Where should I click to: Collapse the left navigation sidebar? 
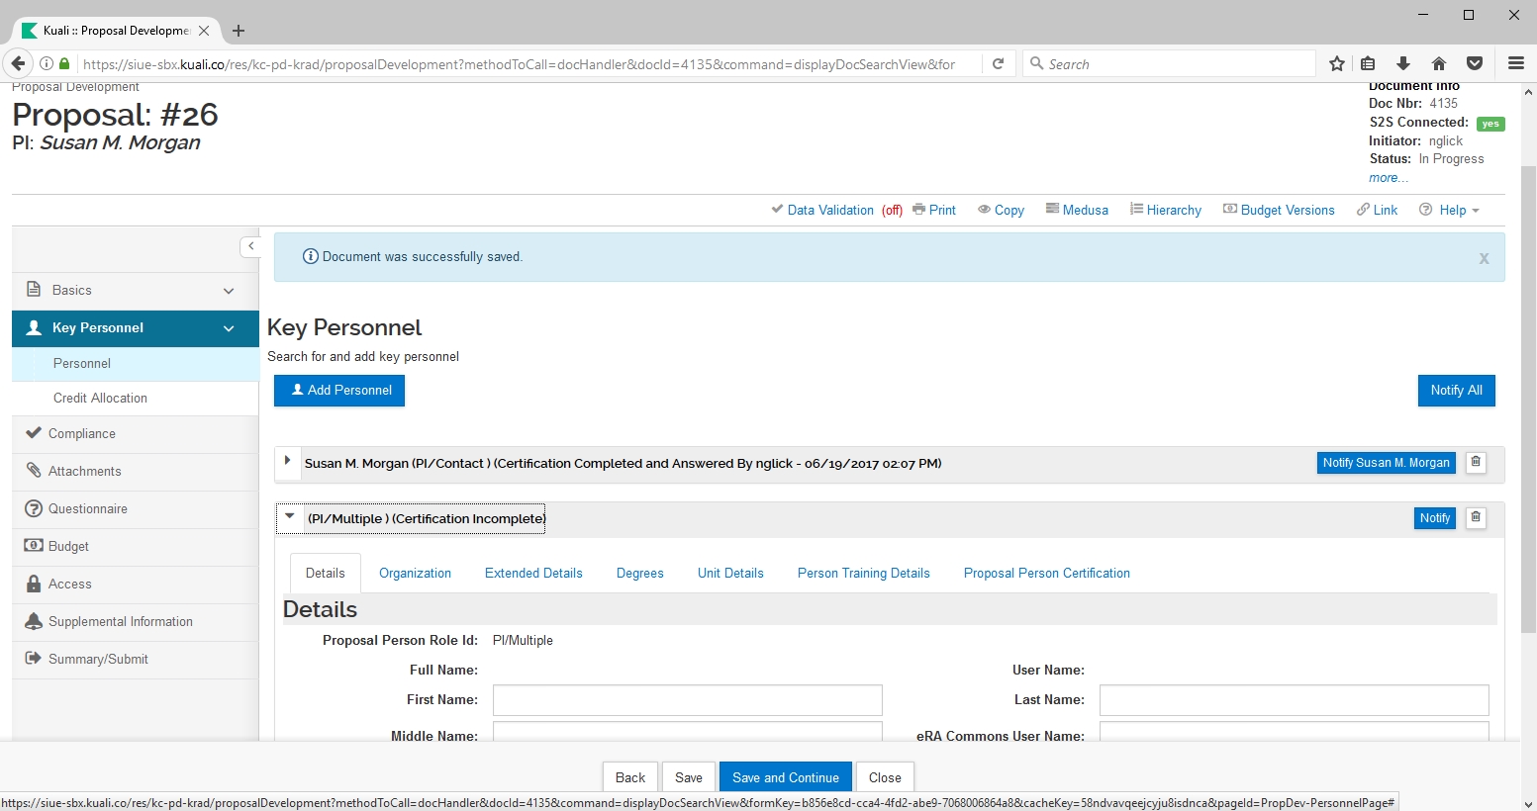coord(250,246)
